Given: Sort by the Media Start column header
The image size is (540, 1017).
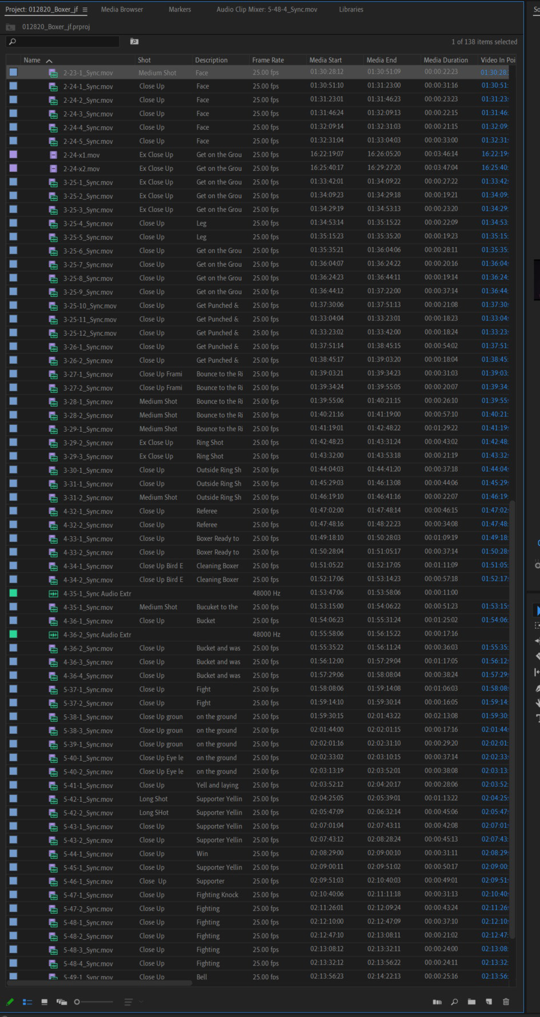Looking at the screenshot, I should point(325,60).
